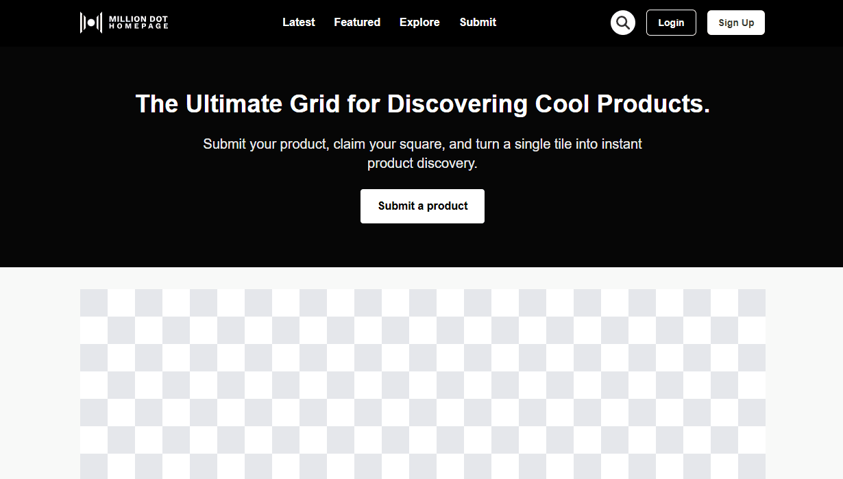The height and width of the screenshot is (479, 843).
Task: Go to the Submit page
Action: click(478, 22)
